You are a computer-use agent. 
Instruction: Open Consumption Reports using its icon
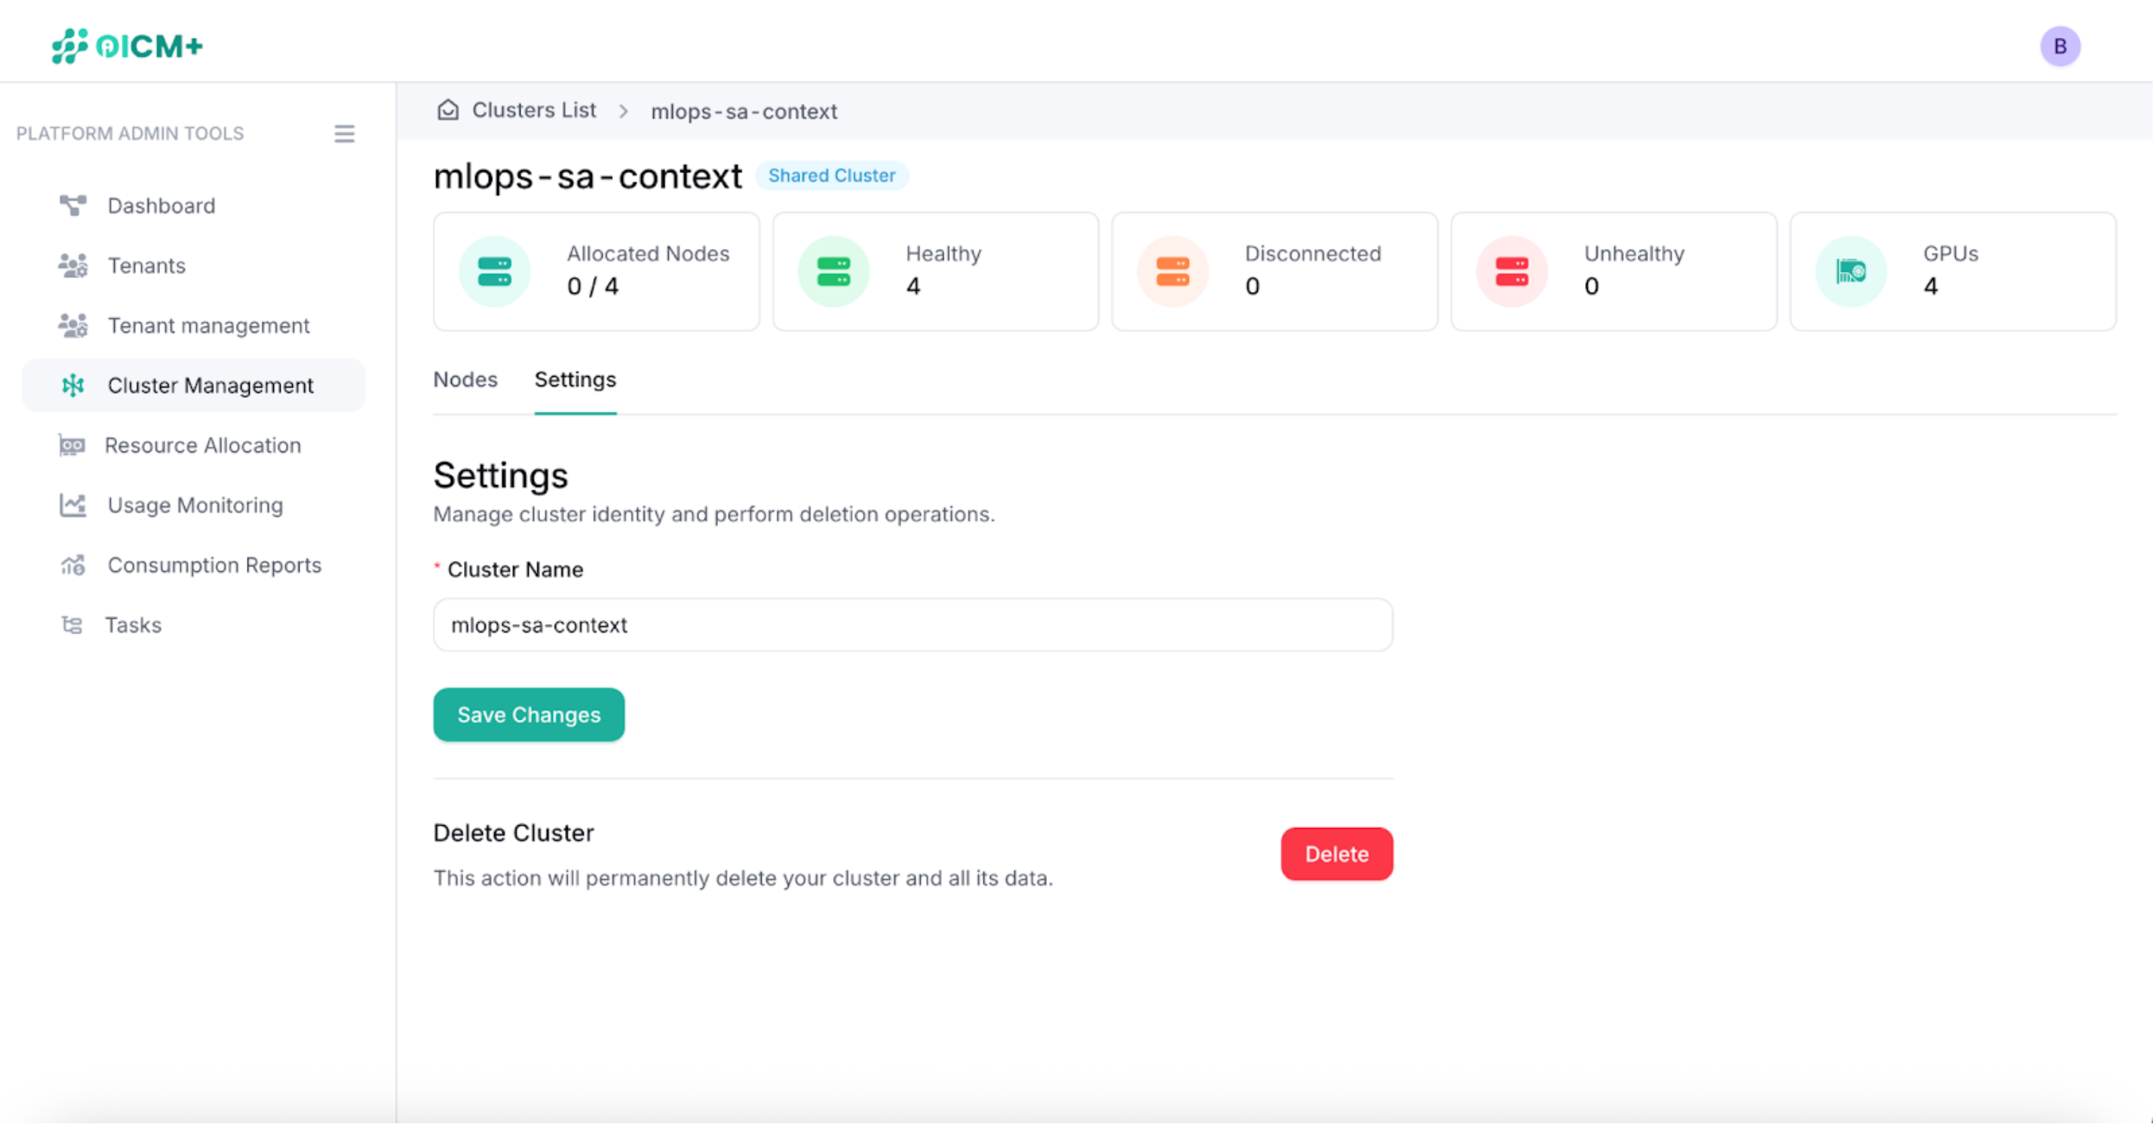coord(73,564)
